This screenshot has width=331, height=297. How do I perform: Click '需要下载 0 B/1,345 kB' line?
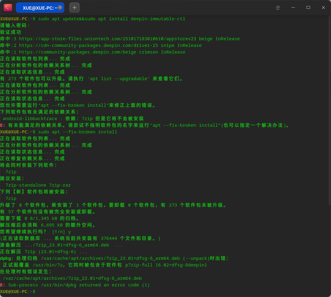tap(40, 218)
